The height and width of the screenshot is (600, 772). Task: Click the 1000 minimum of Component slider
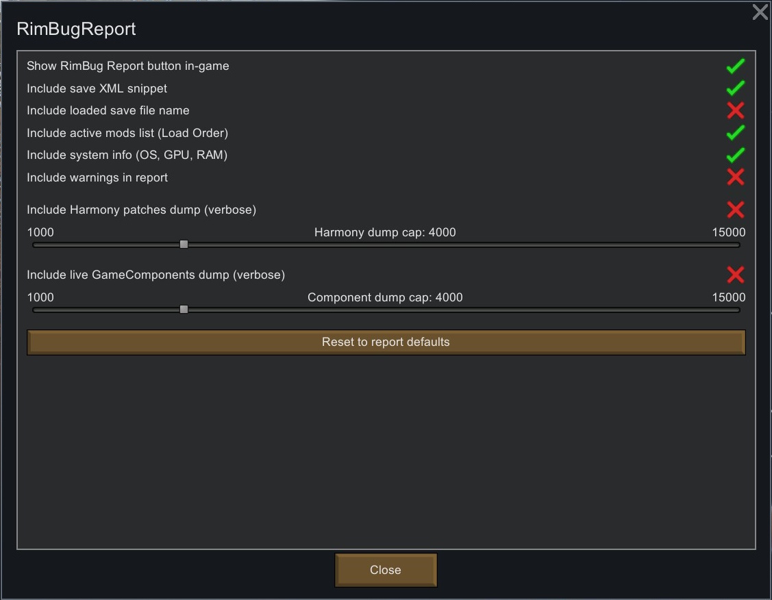coord(40,297)
